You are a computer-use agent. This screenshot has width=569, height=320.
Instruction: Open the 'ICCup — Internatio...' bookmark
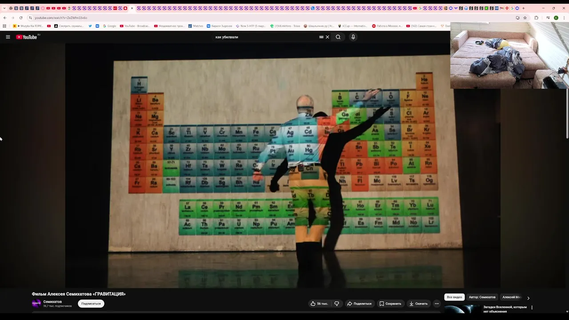(x=353, y=26)
